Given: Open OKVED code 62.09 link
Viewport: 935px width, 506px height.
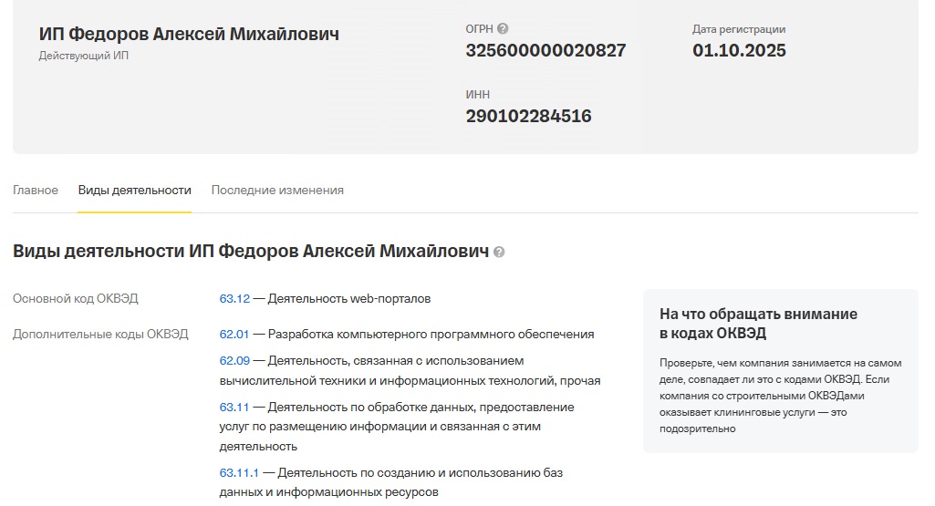Looking at the screenshot, I should point(234,360).
